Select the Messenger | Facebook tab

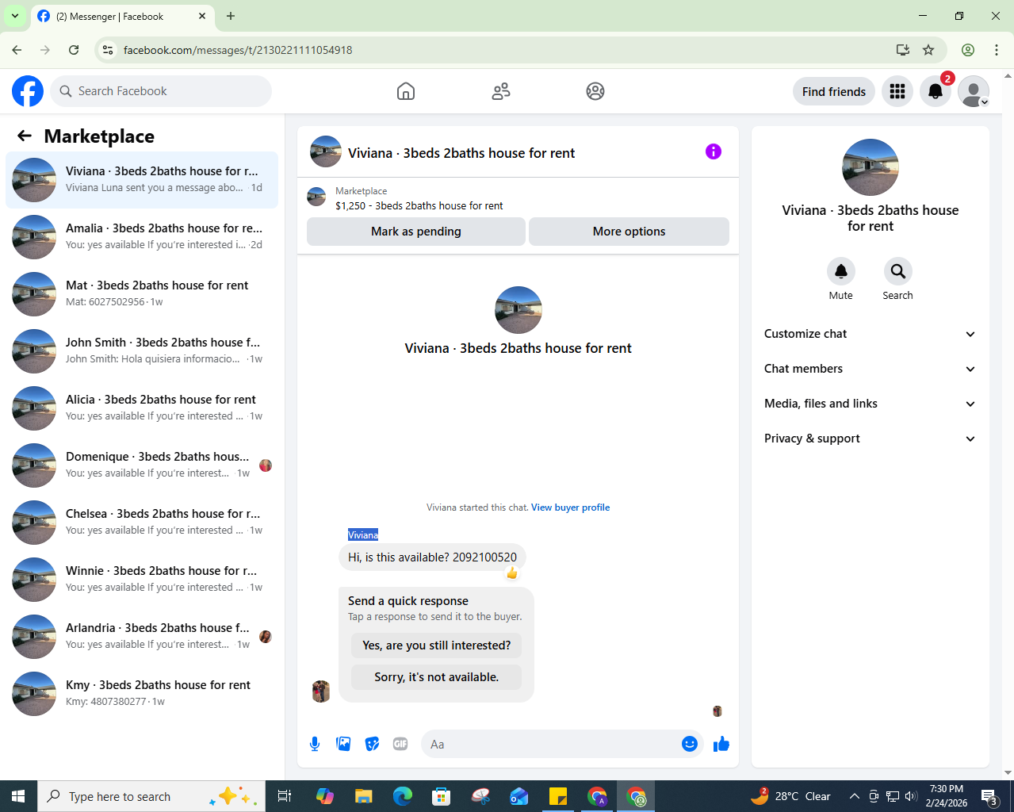(x=123, y=16)
